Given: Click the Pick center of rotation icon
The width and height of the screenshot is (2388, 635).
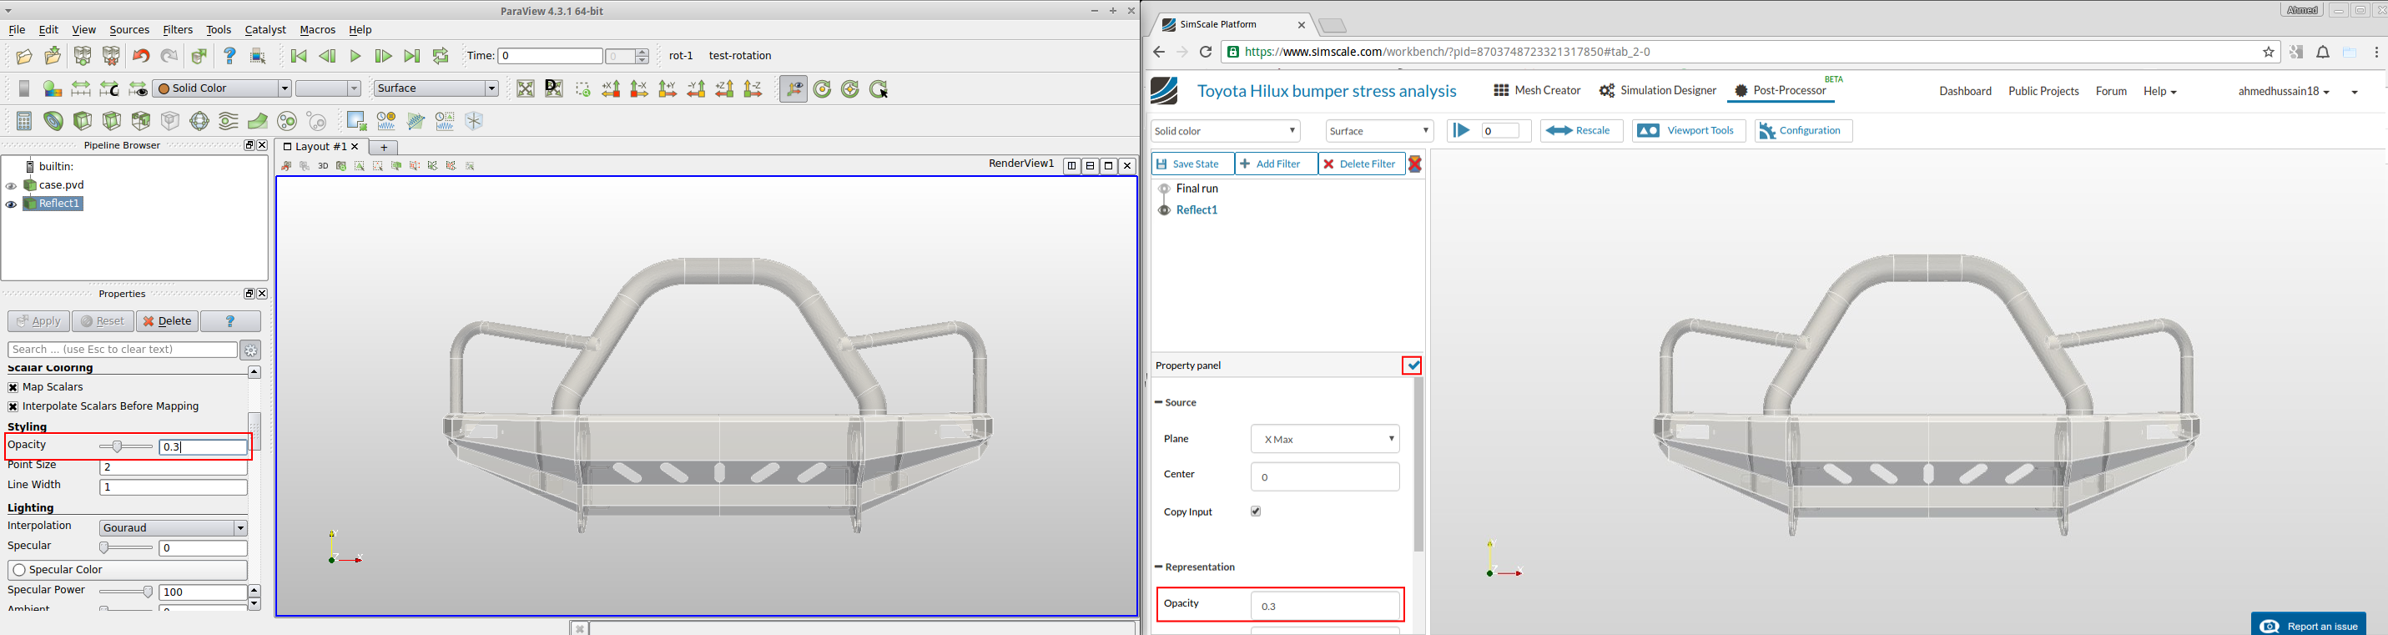Looking at the screenshot, I should 879,89.
